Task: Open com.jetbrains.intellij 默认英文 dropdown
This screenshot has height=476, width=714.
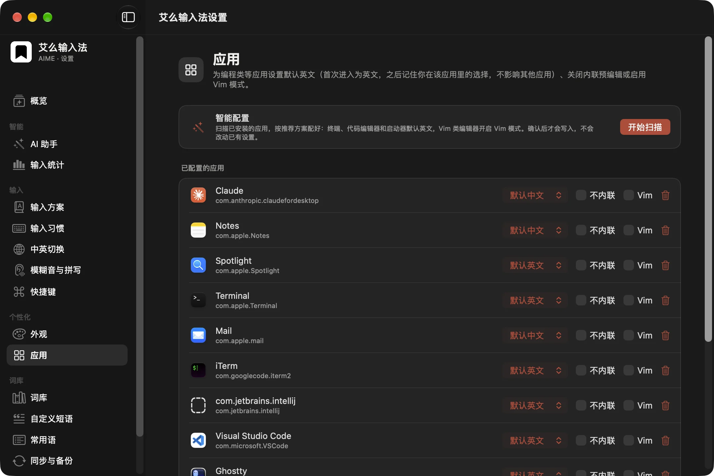Action: [535, 406]
